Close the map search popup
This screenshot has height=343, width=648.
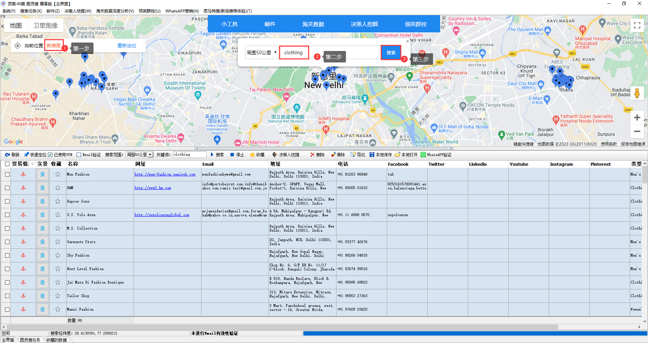coord(407,41)
